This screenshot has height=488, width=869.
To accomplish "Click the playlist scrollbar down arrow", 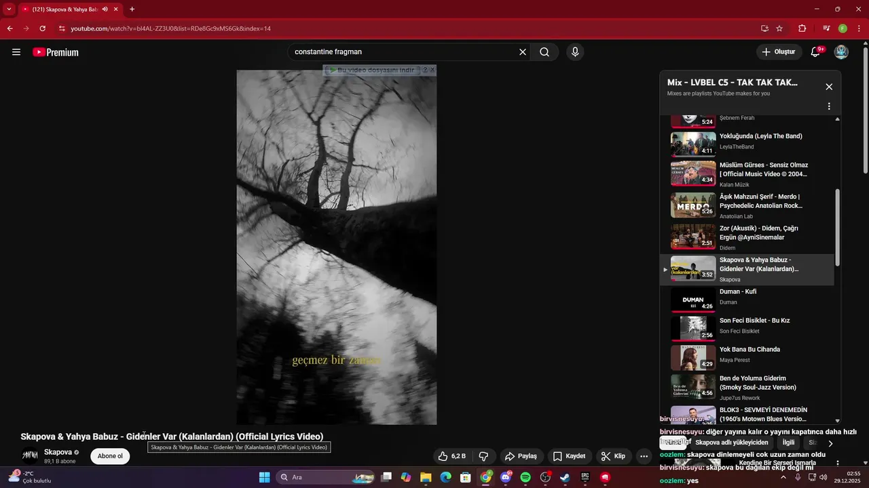I will coord(837,421).
